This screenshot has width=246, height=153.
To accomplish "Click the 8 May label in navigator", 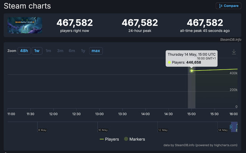I will 42,130.
